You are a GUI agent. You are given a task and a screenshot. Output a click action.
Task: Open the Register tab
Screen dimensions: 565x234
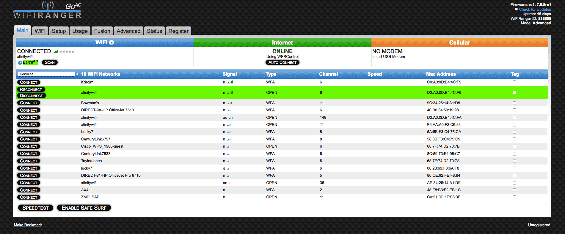(178, 31)
